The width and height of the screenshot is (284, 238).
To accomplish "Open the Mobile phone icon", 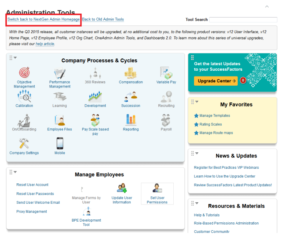I will [60, 143].
